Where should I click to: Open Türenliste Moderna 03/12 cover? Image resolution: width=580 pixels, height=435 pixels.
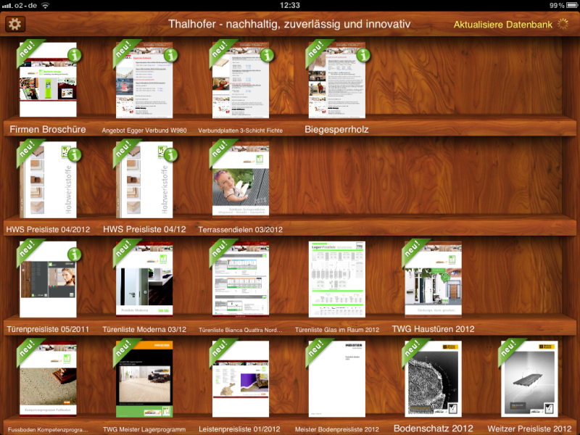point(144,278)
